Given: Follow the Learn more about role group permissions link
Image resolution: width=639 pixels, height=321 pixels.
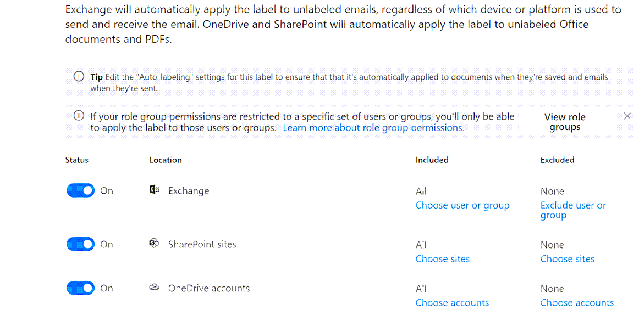Looking at the screenshot, I should (373, 128).
